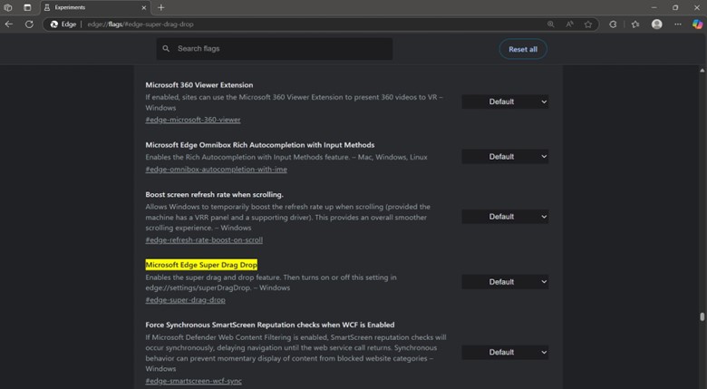Refresh the Experiments page

click(29, 24)
